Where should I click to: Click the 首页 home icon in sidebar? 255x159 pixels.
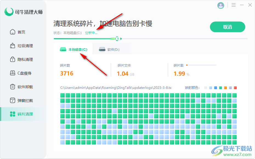13,32
